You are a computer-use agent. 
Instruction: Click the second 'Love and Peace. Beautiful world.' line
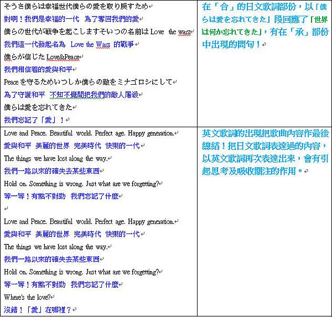click(89, 222)
